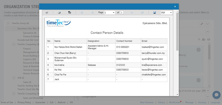The height and width of the screenshot is (105, 222).
Task: Click Nor Haliza Binti Mohd Salleh name cell
Action: [x=70, y=47]
